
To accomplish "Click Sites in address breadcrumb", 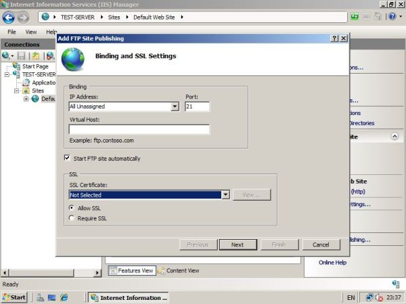I will (114, 17).
